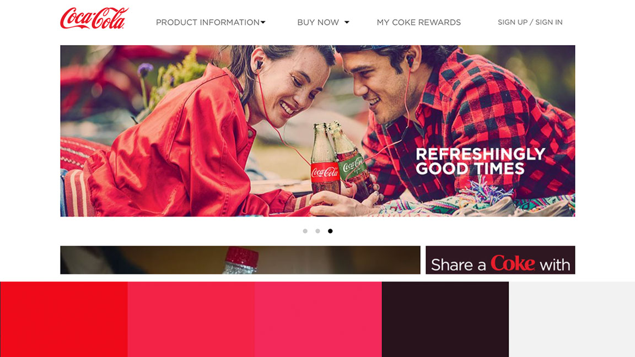Screen dimensions: 635x357
Task: Click the red Coca-Cola bottle label
Action: click(x=325, y=172)
